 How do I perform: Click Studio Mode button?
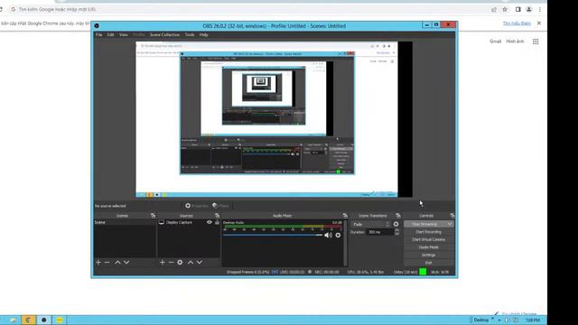point(428,247)
